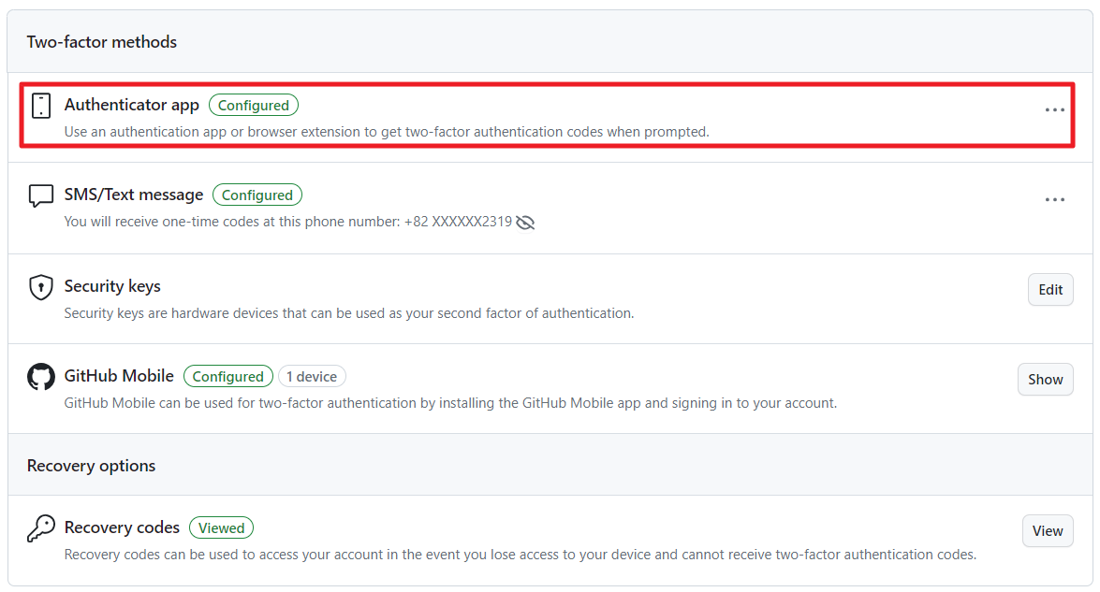Click the 'Use an authentication app' description
Screen dimensions: 1100x592
click(387, 132)
